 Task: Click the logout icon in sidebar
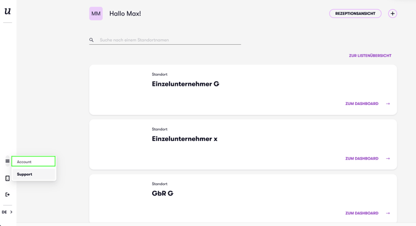(7, 195)
